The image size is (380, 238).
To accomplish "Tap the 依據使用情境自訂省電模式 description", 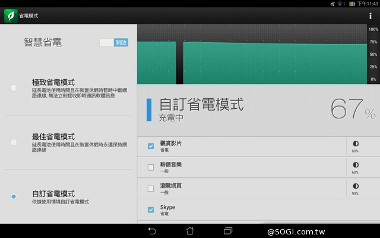I will pos(61,202).
